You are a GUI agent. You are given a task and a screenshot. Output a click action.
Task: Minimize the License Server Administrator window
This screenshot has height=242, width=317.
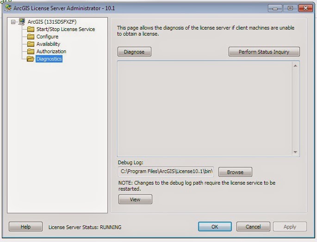click(275, 8)
